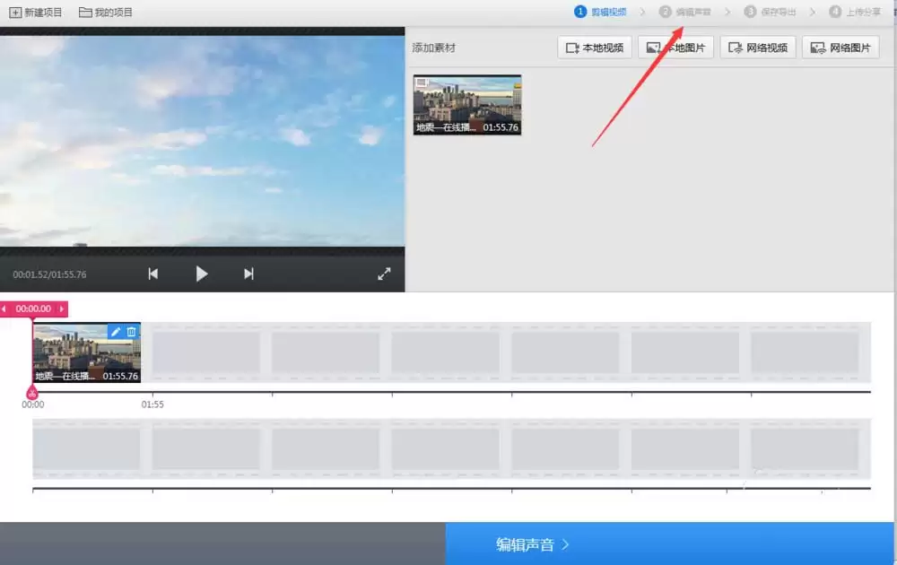Add a 本地图片 local image
Image resolution: width=897 pixels, height=565 pixels.
[x=675, y=48]
